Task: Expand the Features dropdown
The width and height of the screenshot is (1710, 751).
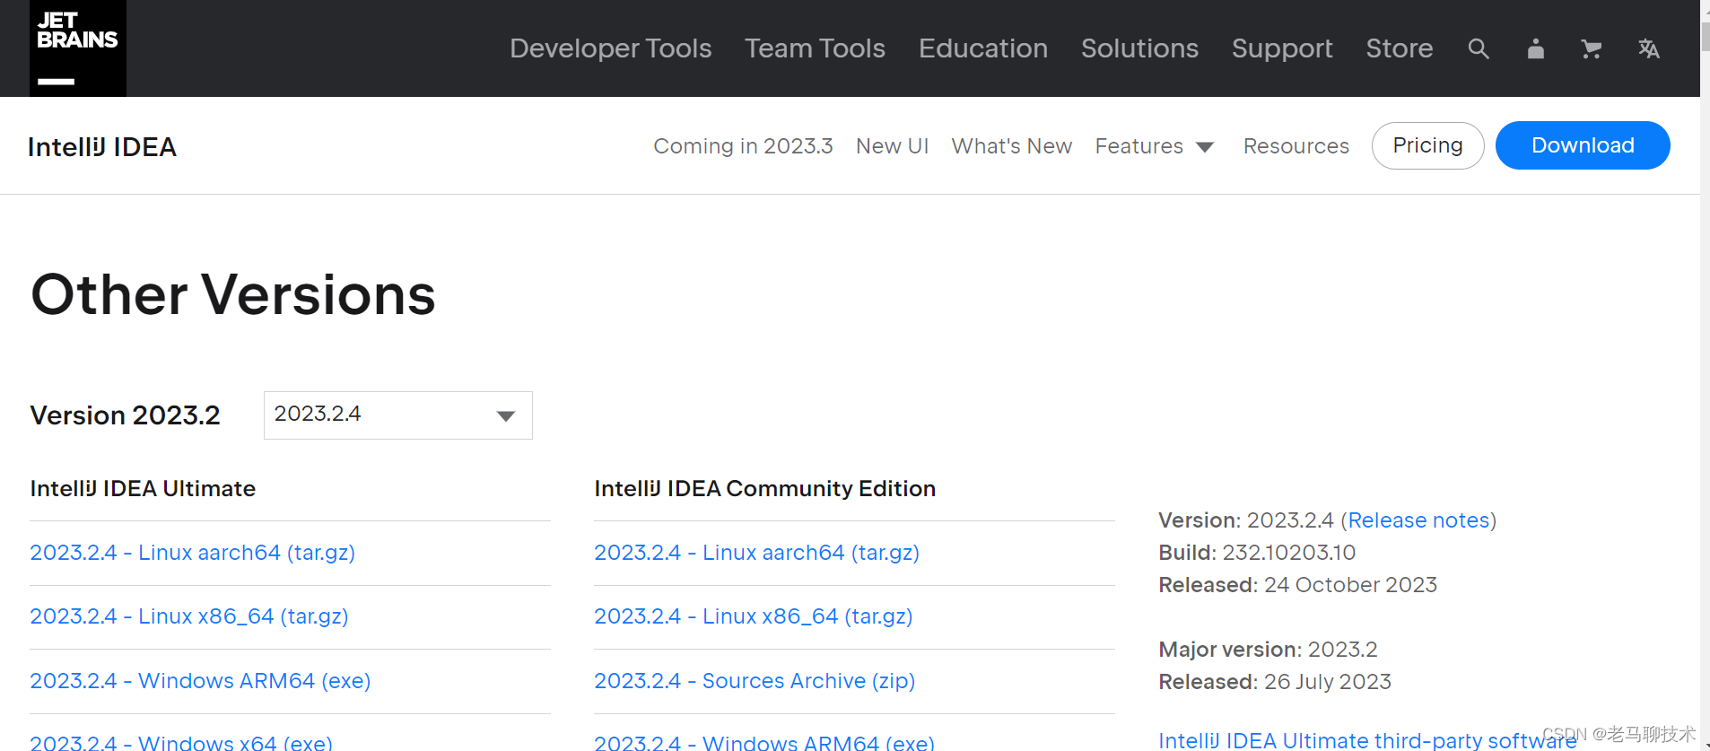Action: pyautogui.click(x=1155, y=146)
